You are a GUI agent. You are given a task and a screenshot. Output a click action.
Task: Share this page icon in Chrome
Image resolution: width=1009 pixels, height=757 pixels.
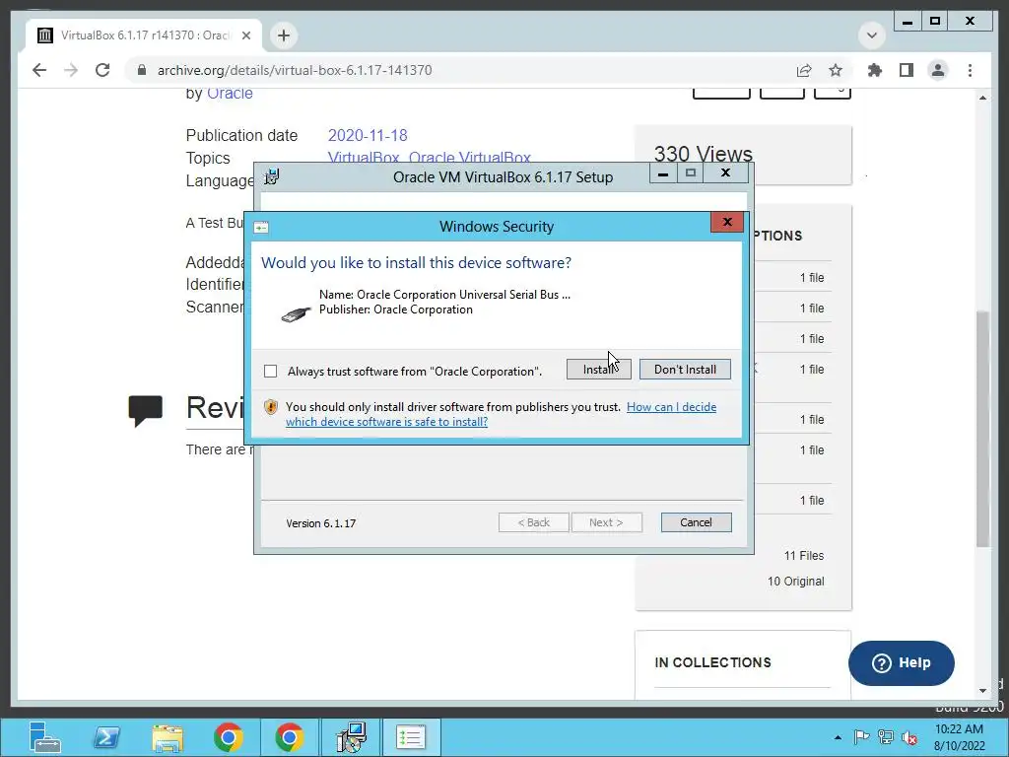[x=804, y=70]
